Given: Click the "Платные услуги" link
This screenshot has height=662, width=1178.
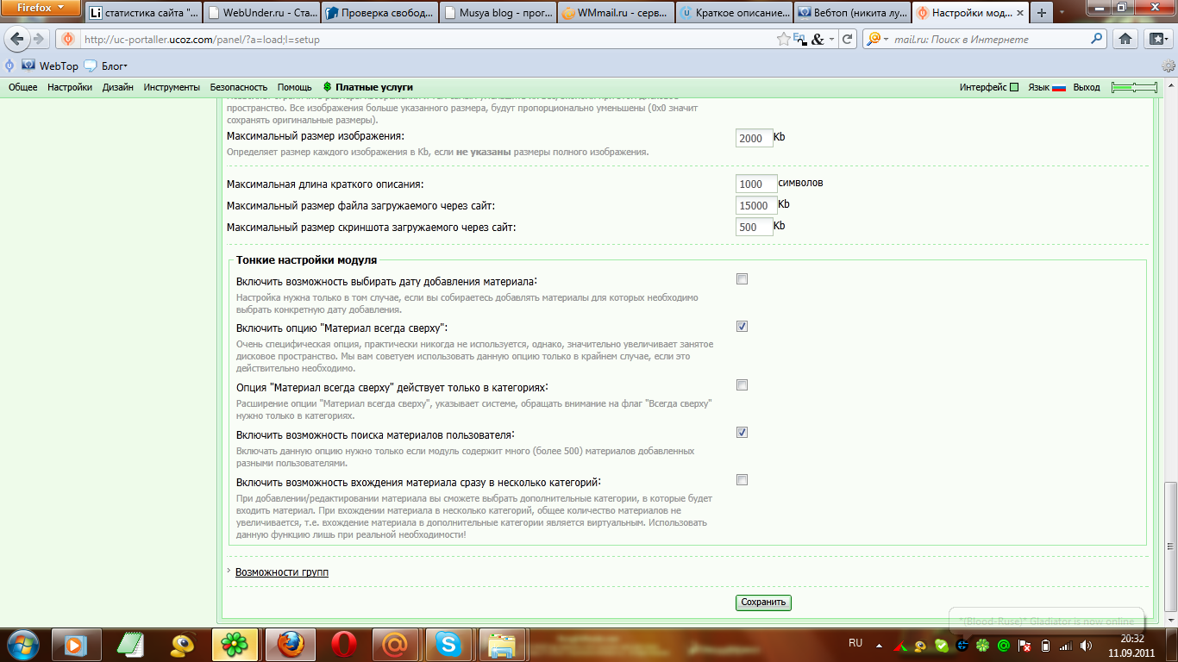Looking at the screenshot, I should pyautogui.click(x=373, y=87).
